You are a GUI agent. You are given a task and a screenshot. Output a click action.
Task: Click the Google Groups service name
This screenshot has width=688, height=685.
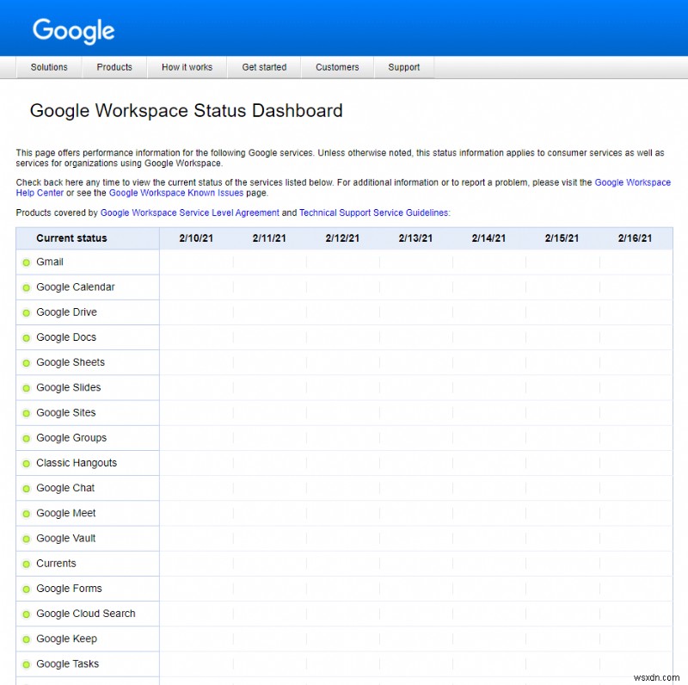[x=71, y=438]
